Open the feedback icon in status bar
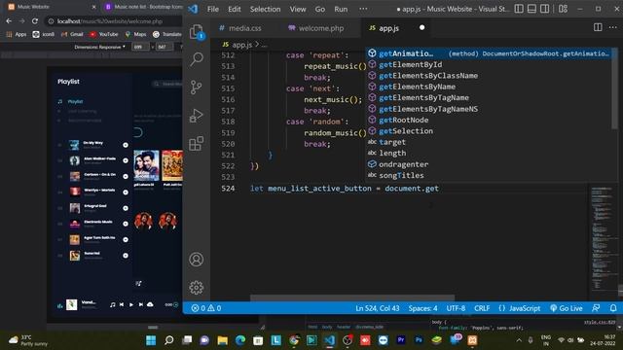 596,308
